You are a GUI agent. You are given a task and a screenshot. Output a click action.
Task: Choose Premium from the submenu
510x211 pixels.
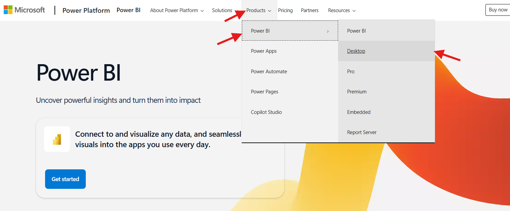pos(386,92)
